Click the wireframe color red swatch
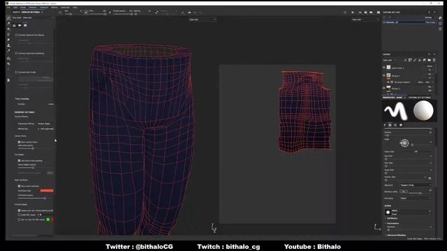 (47, 190)
